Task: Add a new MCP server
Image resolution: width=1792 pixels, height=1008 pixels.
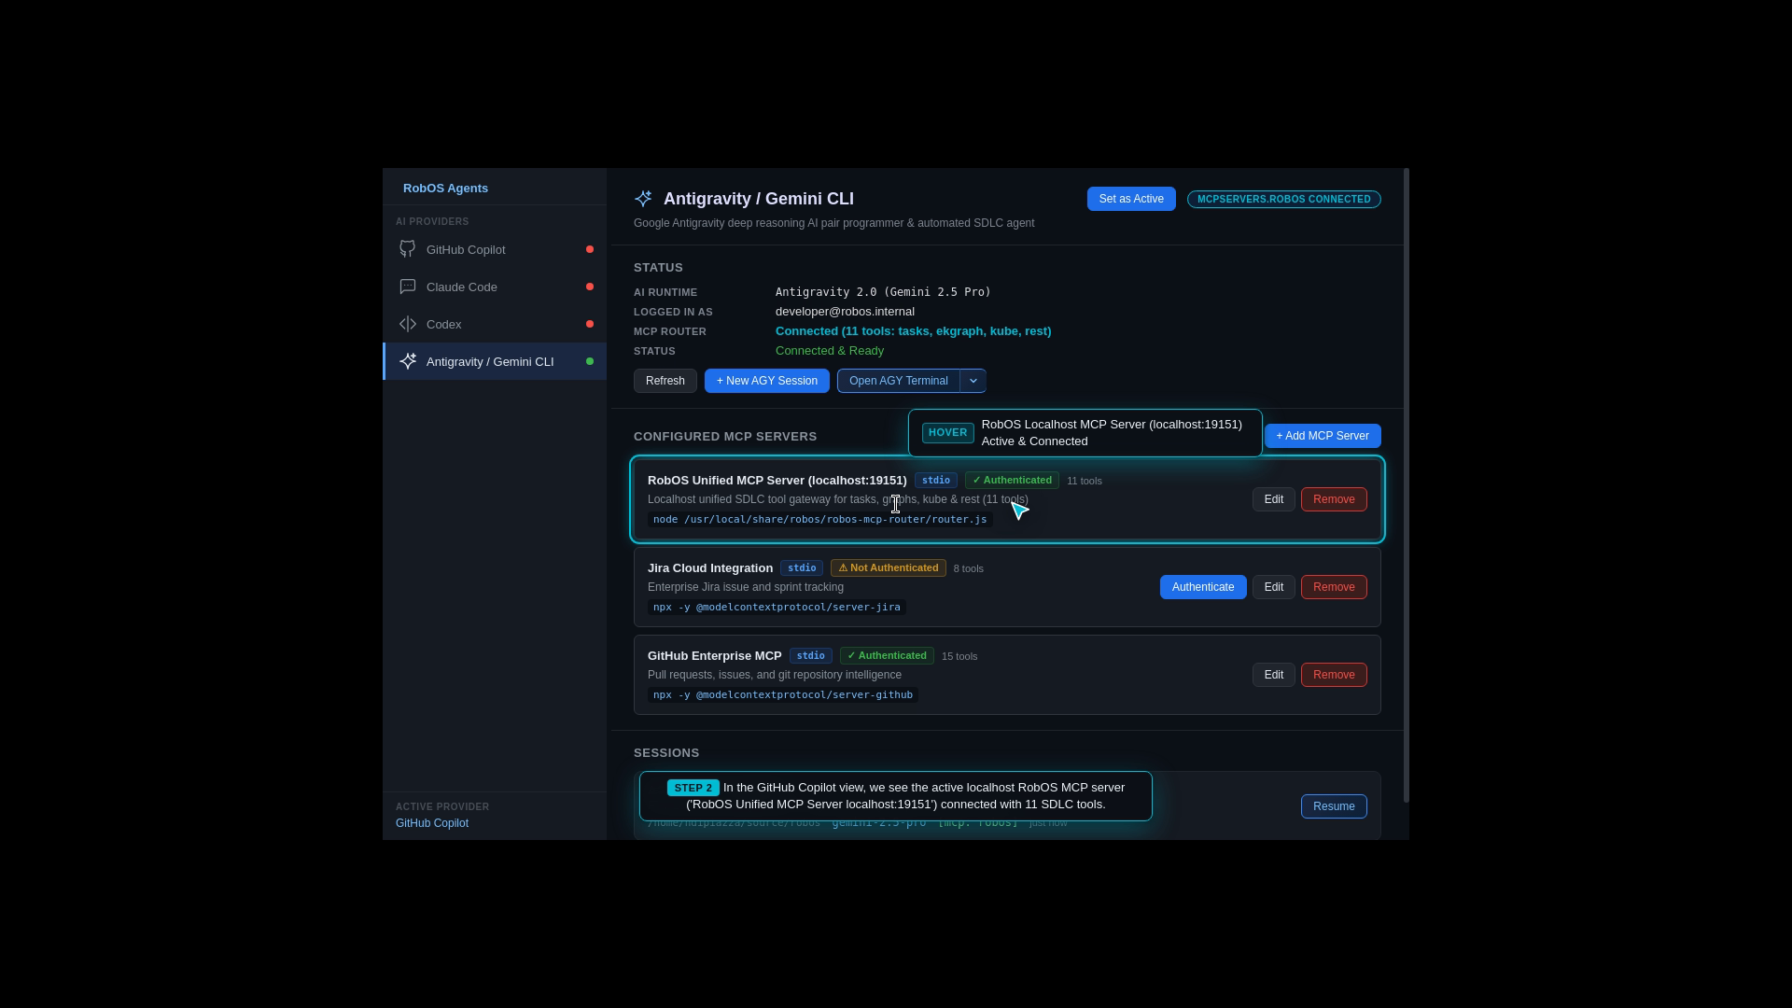Action: 1323,436
